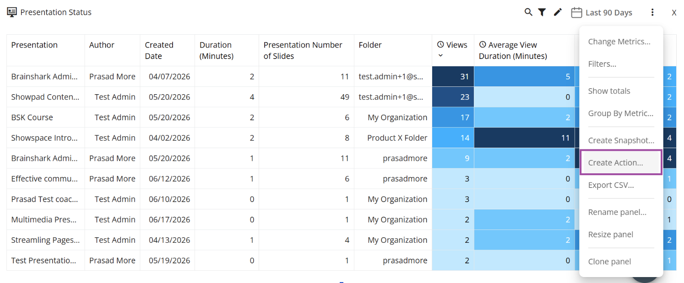Click the Views value 31 cell
684x283 pixels.
click(x=453, y=76)
